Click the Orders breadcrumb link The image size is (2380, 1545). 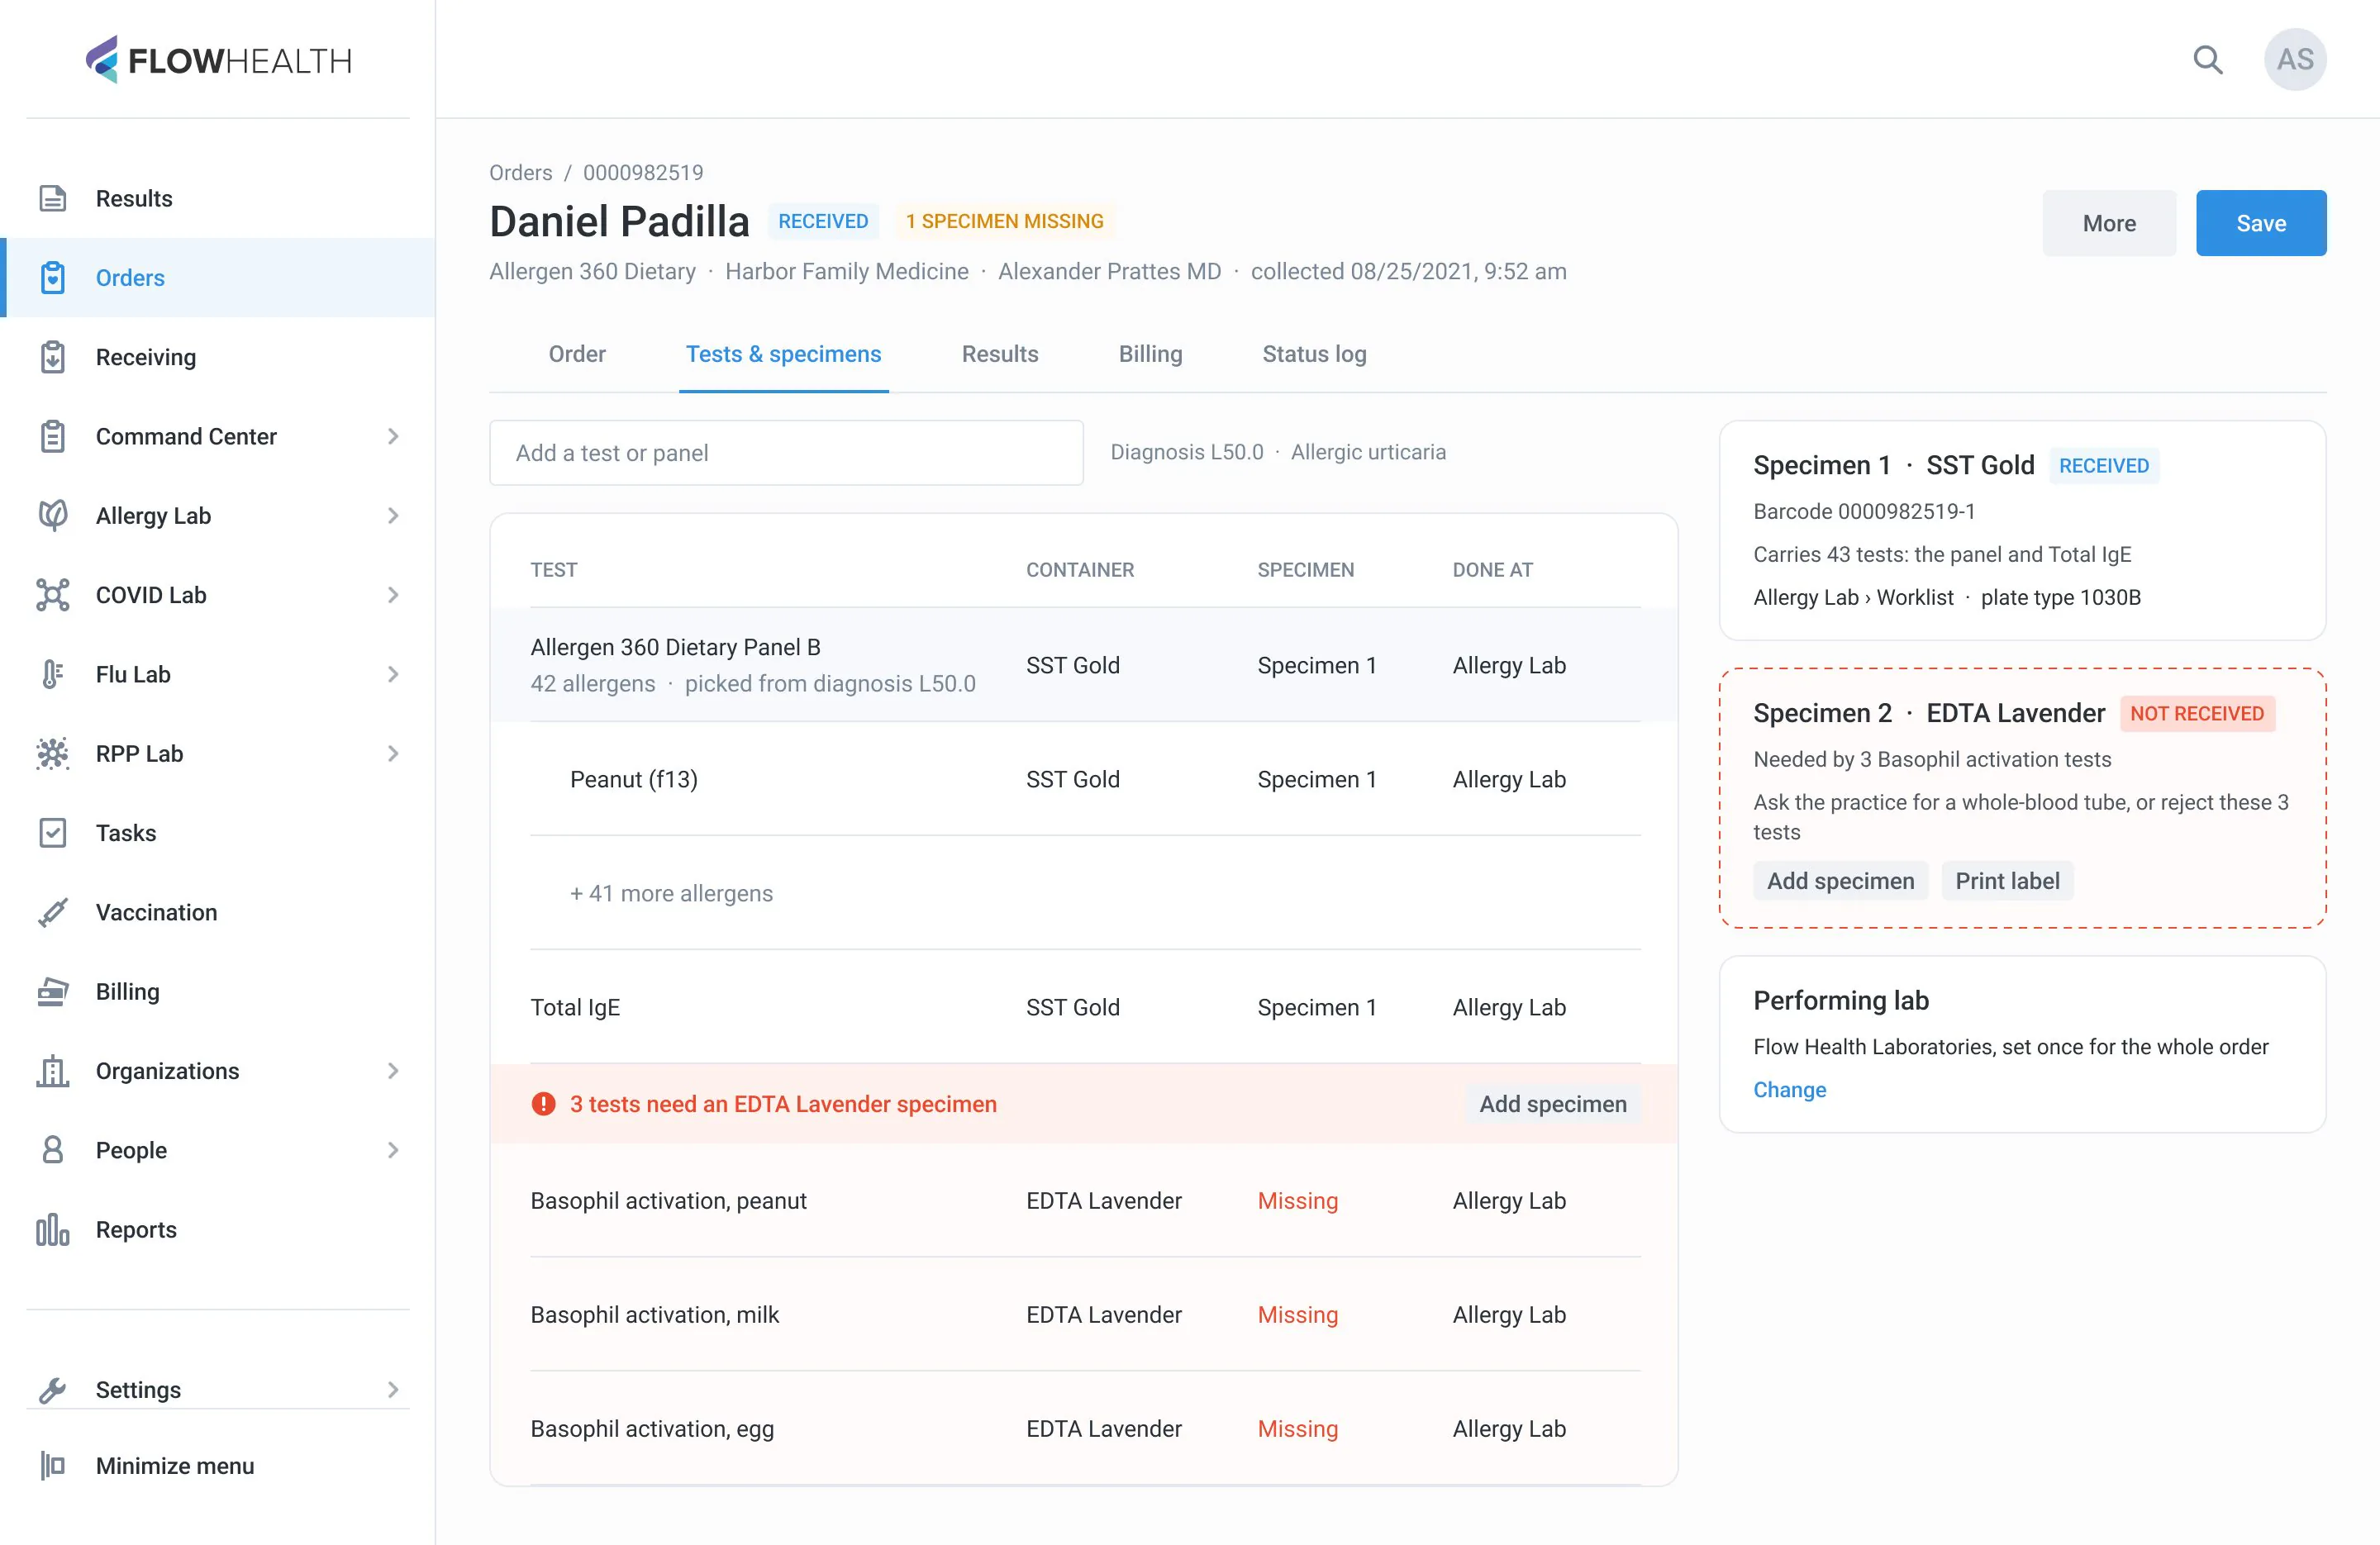point(520,172)
